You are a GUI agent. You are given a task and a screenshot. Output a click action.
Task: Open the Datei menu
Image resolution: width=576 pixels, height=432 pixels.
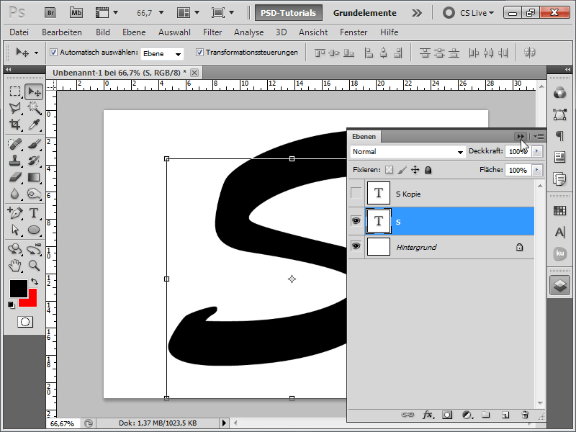point(19,32)
